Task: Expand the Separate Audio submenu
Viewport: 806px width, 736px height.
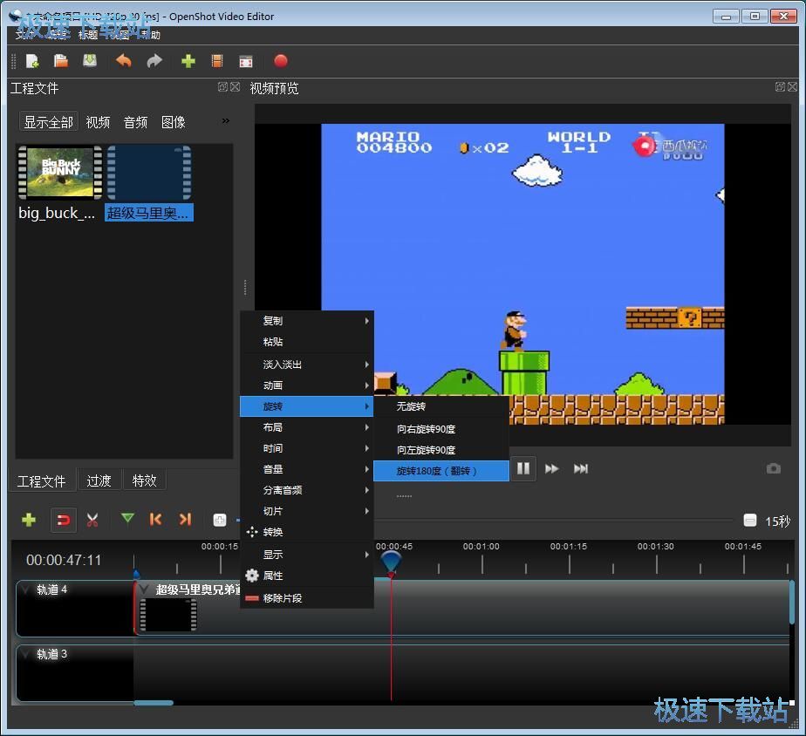Action: pos(307,490)
